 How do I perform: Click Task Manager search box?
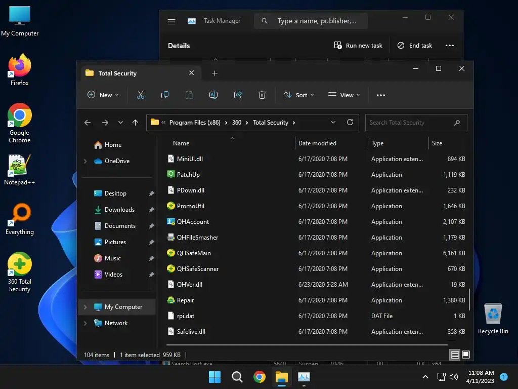(311, 21)
